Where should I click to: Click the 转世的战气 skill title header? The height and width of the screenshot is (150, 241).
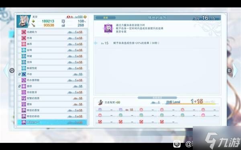tap(157, 18)
